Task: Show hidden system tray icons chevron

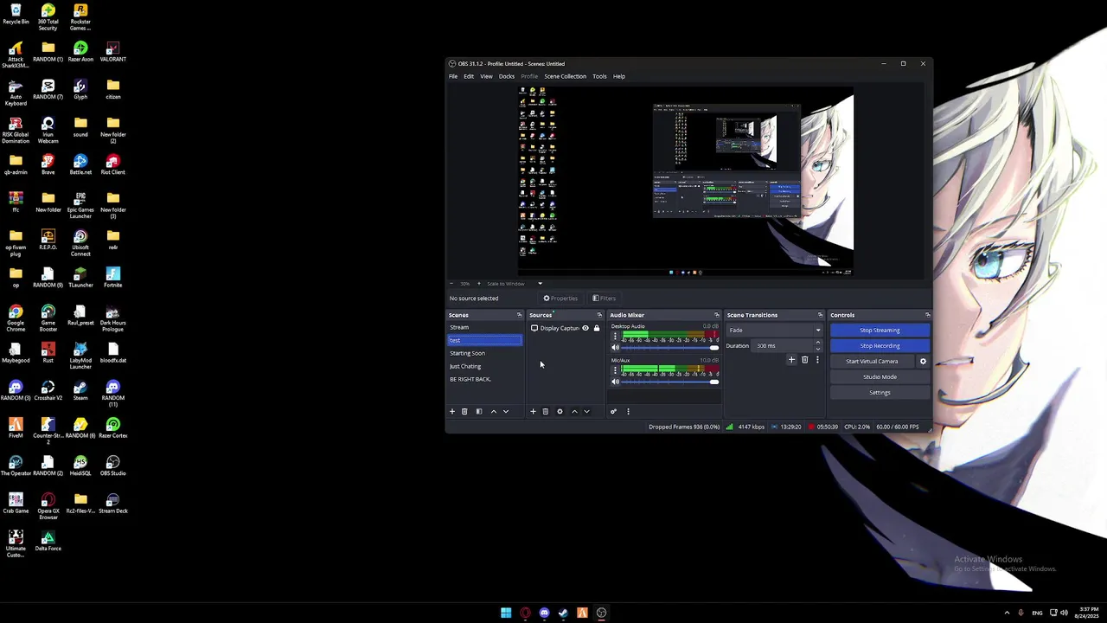Action: click(1007, 613)
